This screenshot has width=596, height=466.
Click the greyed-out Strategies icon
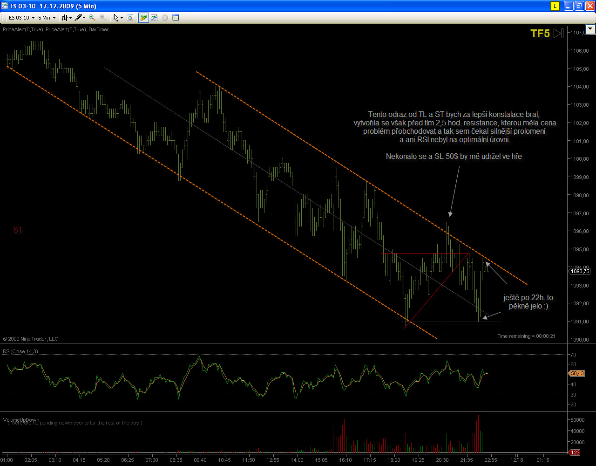pyautogui.click(x=165, y=18)
